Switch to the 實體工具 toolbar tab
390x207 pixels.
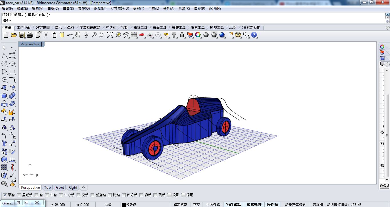179,28
